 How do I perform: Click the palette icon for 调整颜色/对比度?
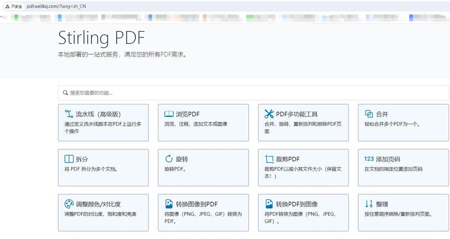pos(69,204)
